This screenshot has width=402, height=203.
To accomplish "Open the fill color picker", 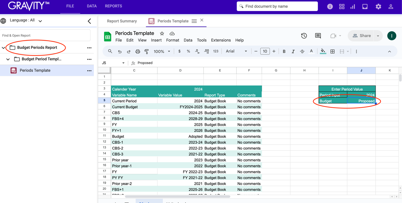I will click(x=323, y=51).
